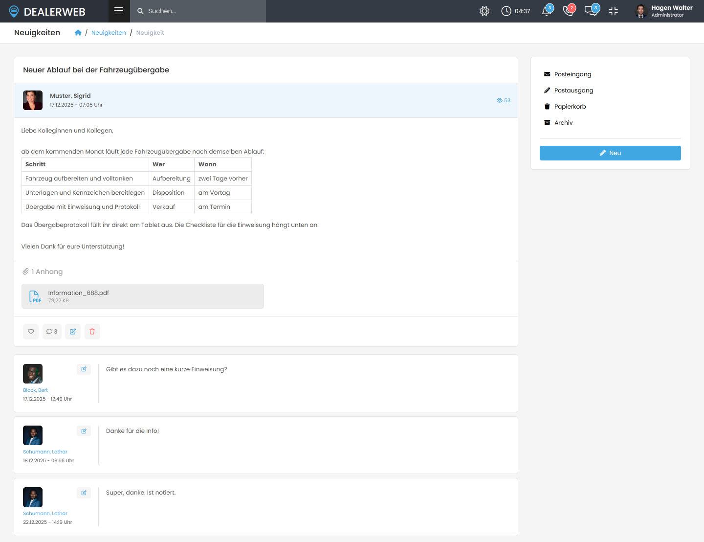Viewport: 704px width, 542px height.
Task: Click the PDF file icon of the attachment
Action: 35,296
